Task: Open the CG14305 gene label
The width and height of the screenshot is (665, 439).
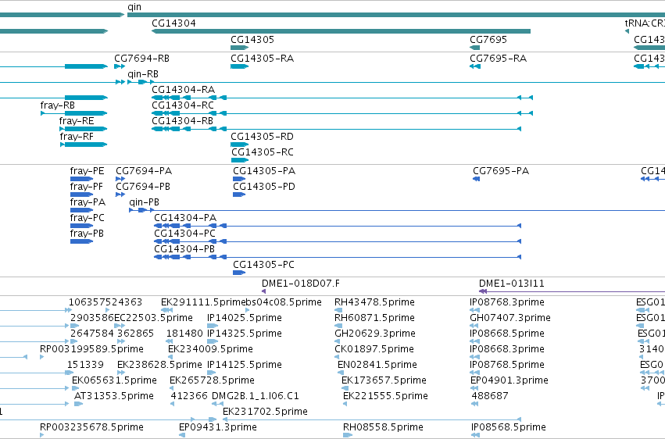Action: (x=252, y=40)
